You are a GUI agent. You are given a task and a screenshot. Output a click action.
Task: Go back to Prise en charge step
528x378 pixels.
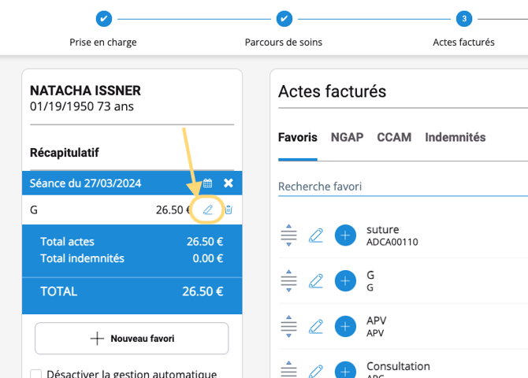(x=103, y=18)
